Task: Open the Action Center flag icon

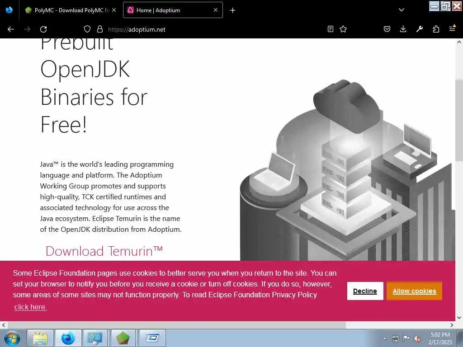Action: pos(406,338)
